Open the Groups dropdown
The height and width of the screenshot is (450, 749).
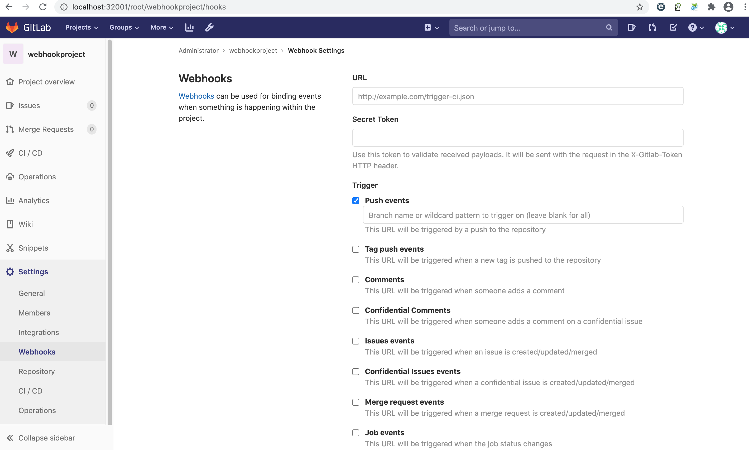pyautogui.click(x=124, y=27)
